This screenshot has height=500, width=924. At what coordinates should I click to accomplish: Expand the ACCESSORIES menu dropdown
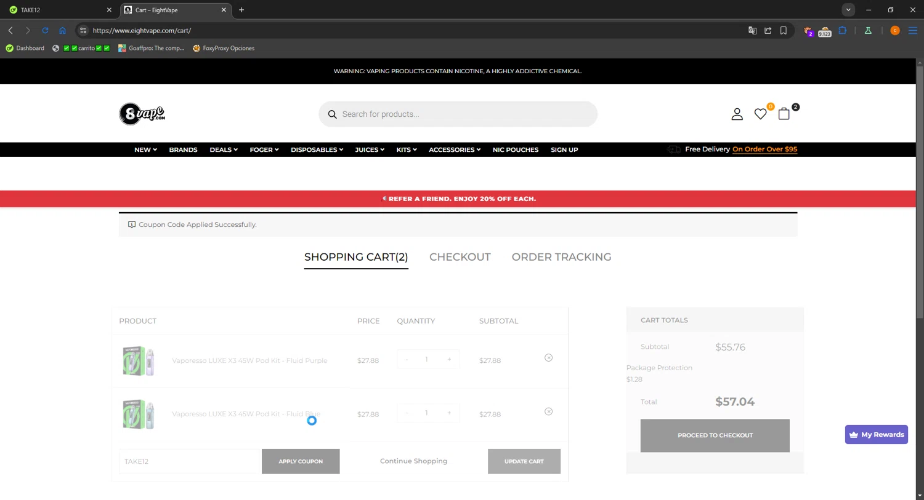point(455,149)
